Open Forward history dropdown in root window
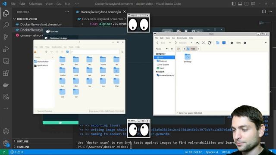This screenshot has width=276, height=155. (191, 43)
